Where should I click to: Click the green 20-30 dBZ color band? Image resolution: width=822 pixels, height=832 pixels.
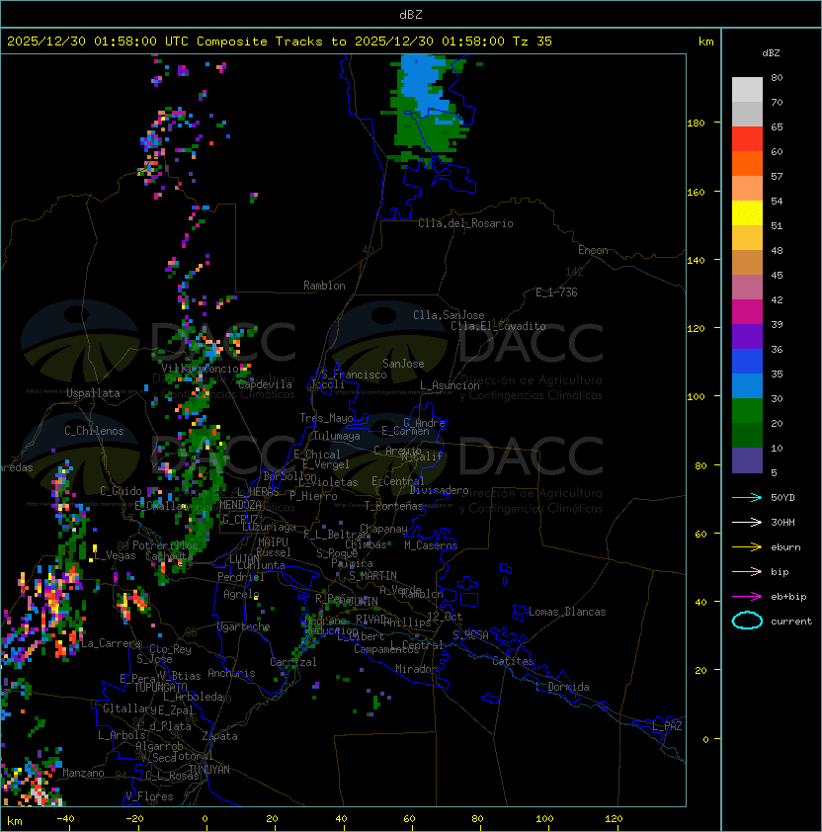click(747, 411)
